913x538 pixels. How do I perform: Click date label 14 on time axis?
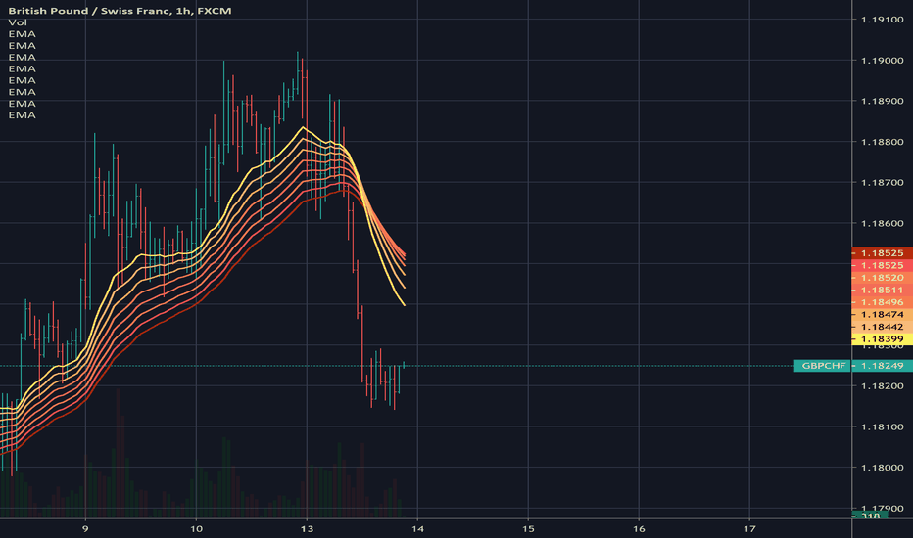[417, 529]
